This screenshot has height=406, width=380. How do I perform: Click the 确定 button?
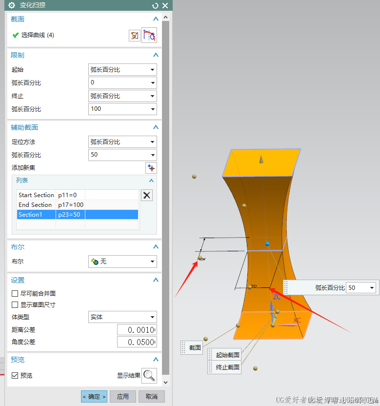(94, 396)
